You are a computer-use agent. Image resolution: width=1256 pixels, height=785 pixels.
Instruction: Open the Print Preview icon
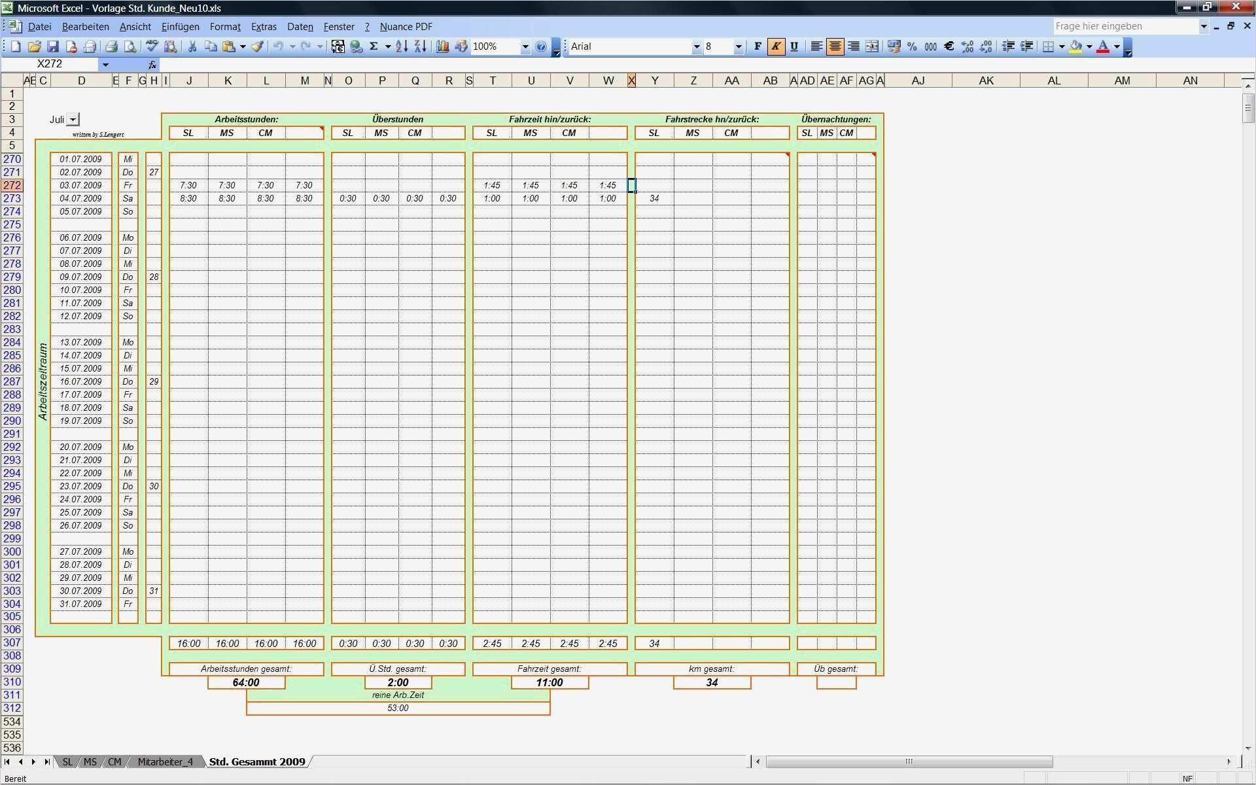(x=130, y=46)
